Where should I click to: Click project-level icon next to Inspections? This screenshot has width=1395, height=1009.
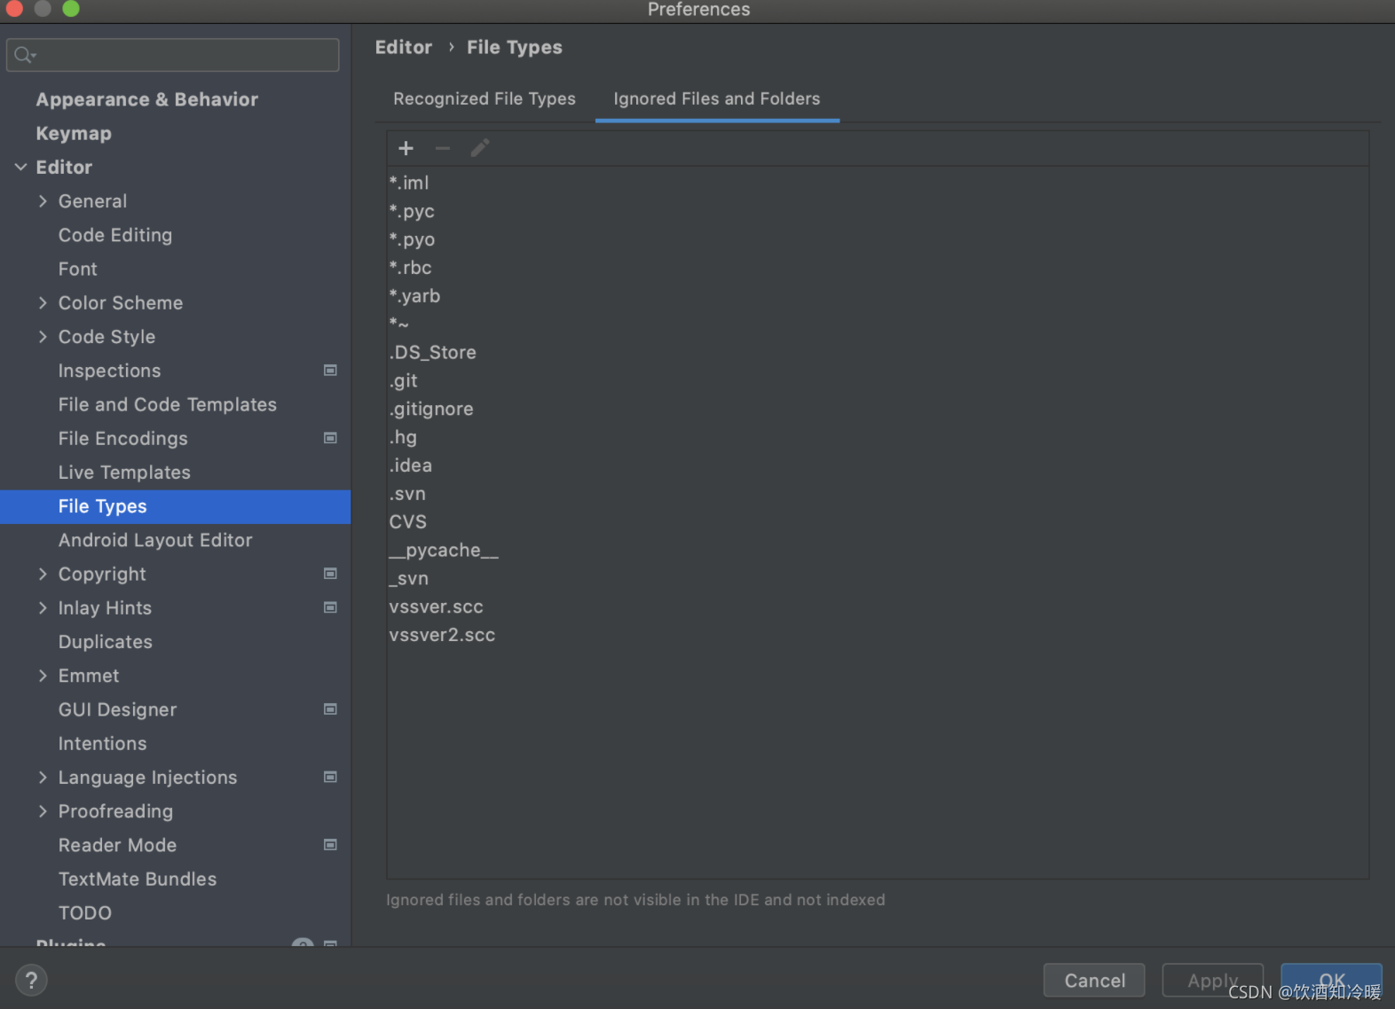[330, 371]
